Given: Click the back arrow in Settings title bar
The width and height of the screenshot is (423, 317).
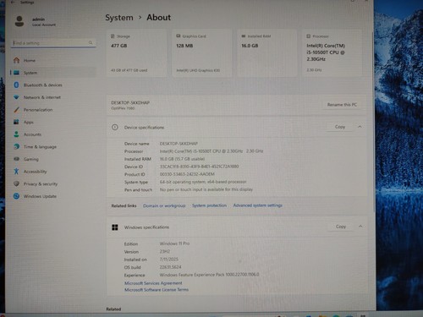Looking at the screenshot, I should (13, 3).
